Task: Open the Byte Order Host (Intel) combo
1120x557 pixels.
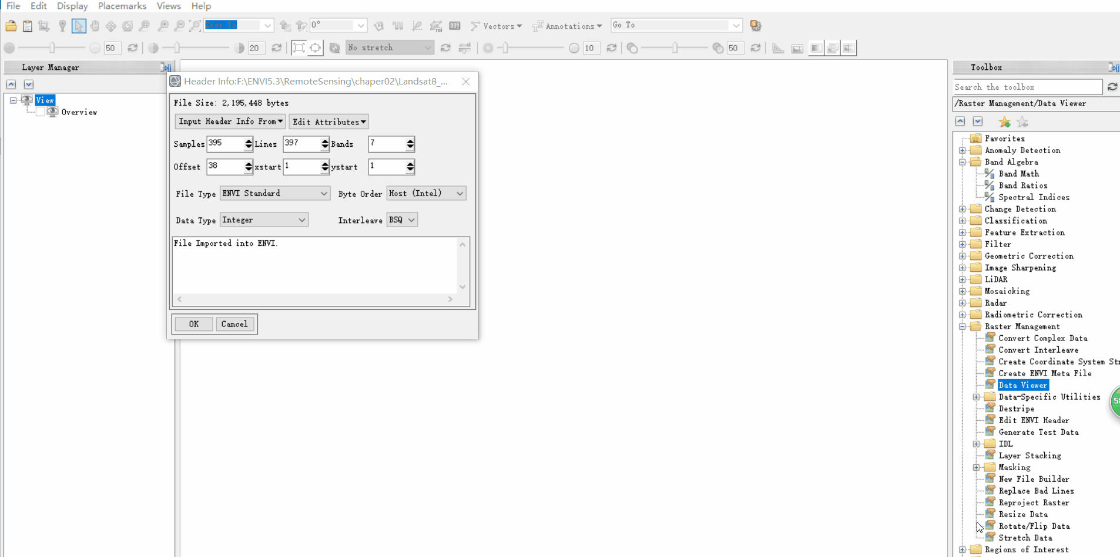Action: pos(426,193)
